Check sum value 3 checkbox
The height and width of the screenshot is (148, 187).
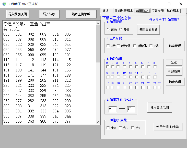click(x=124, y=67)
